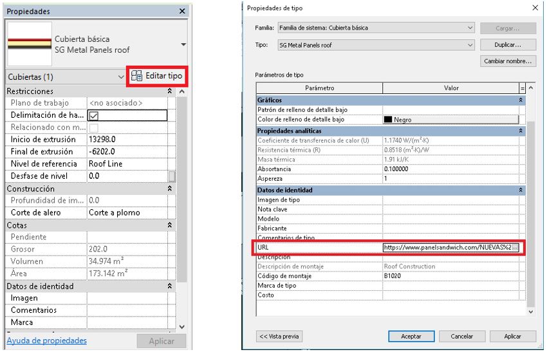Viewport: 547px width, 352px height.
Task: Open the Familia dropdown list
Action: coord(470,28)
